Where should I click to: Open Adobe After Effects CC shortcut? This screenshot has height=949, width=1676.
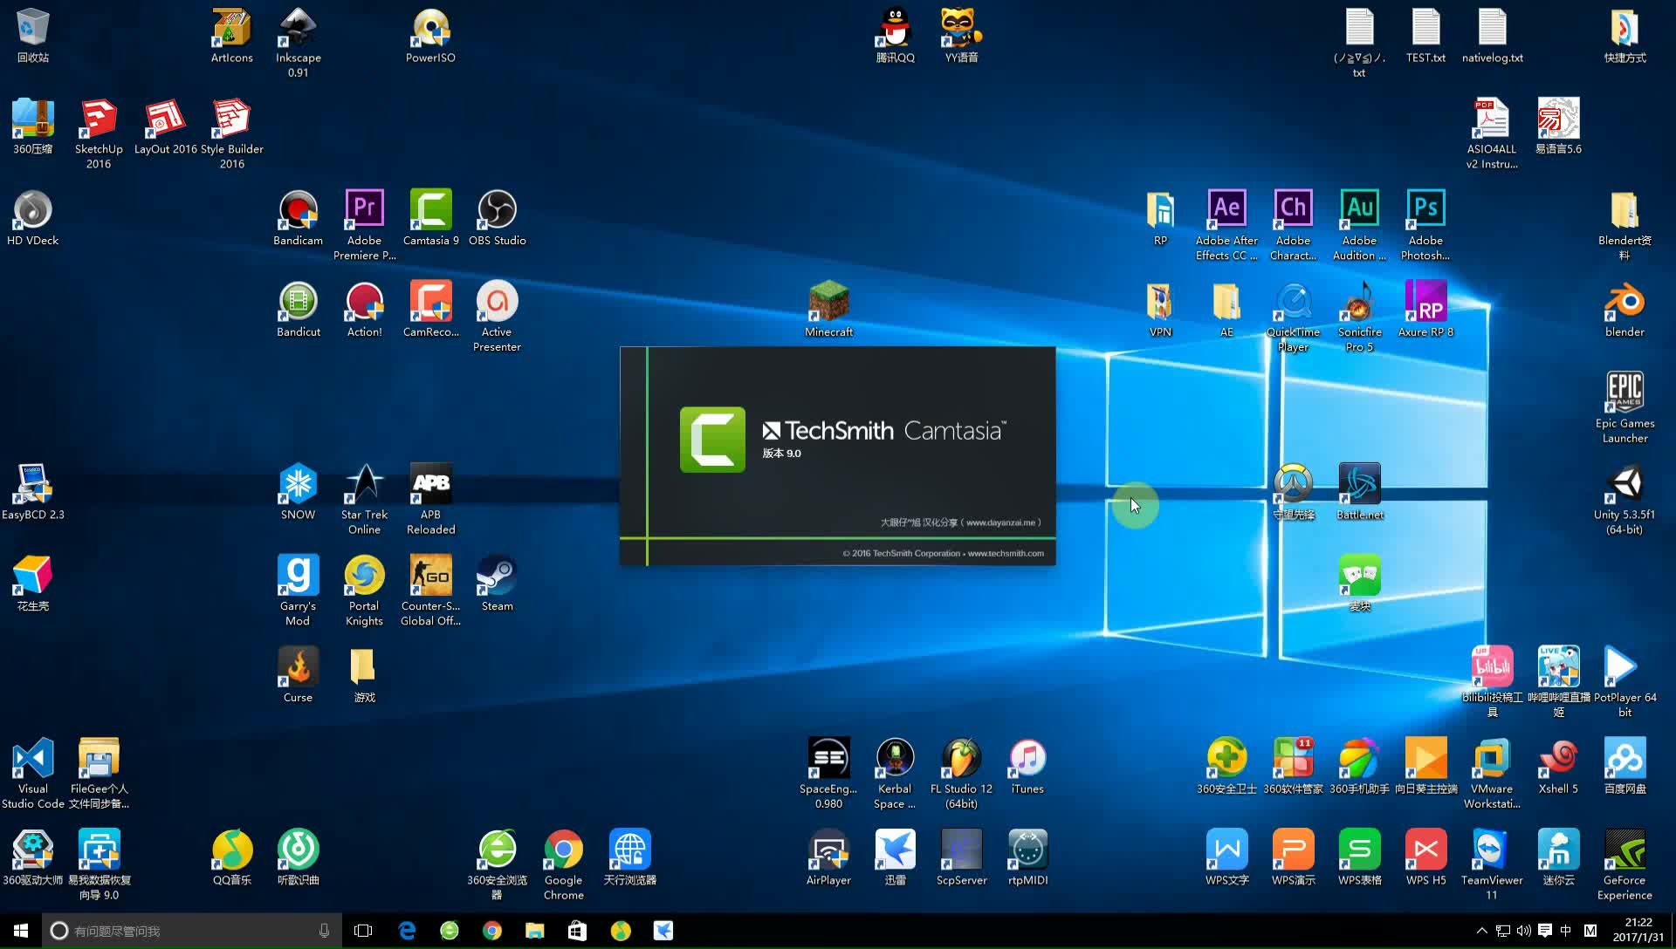pyautogui.click(x=1226, y=225)
